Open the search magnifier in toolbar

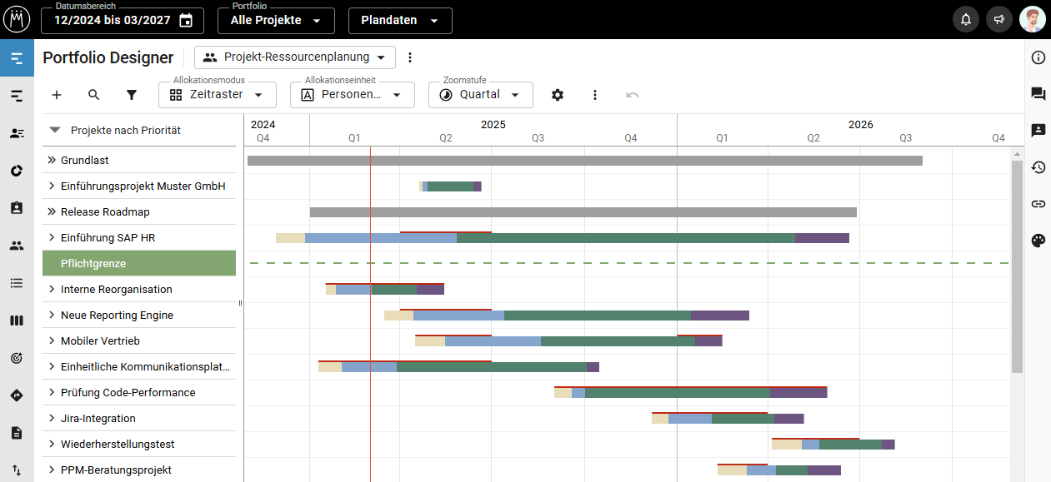94,95
